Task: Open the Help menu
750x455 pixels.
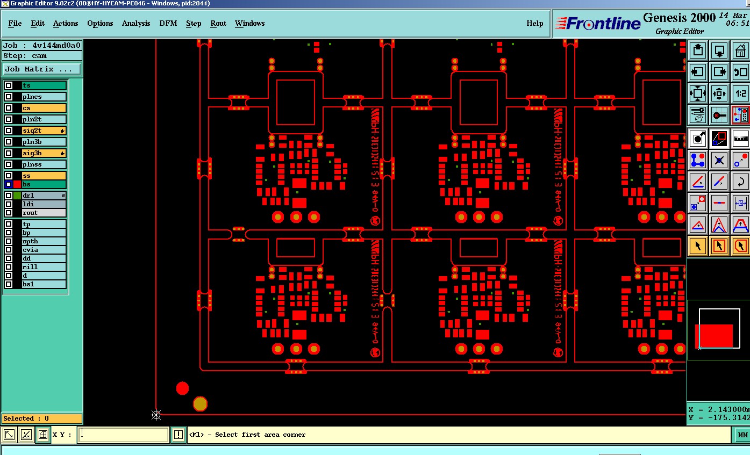Action: click(535, 23)
